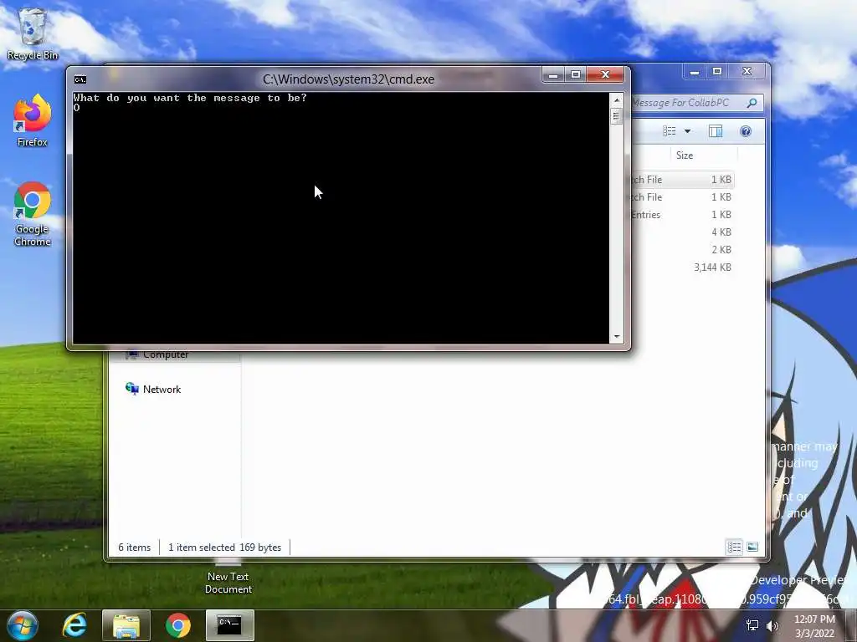Minimize the cmd.exe window
This screenshot has height=642, width=857.
[x=553, y=74]
